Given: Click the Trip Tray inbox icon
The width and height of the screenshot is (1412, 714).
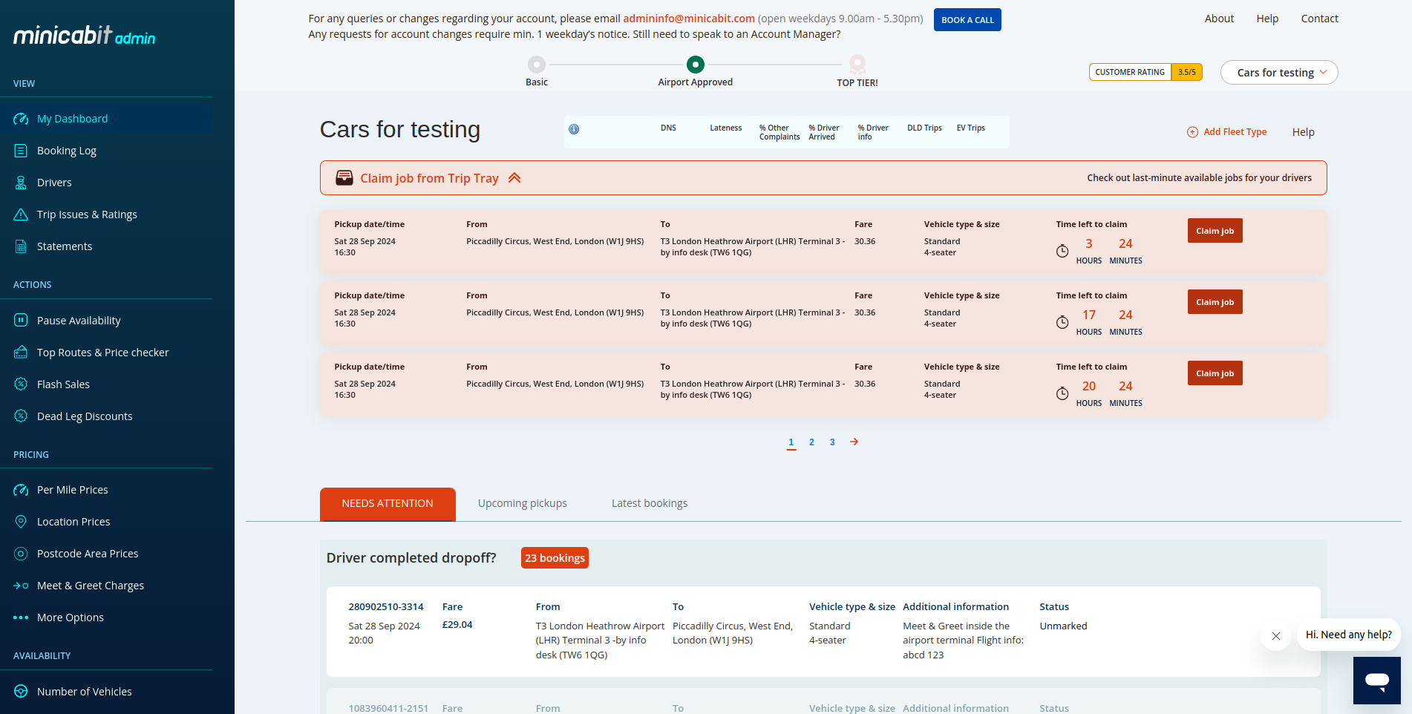Looking at the screenshot, I should [344, 178].
